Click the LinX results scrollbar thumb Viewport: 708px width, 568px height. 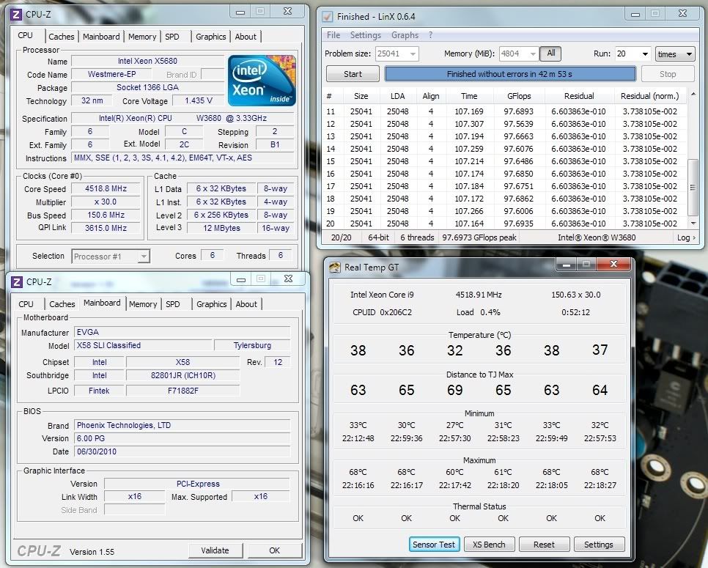click(693, 187)
